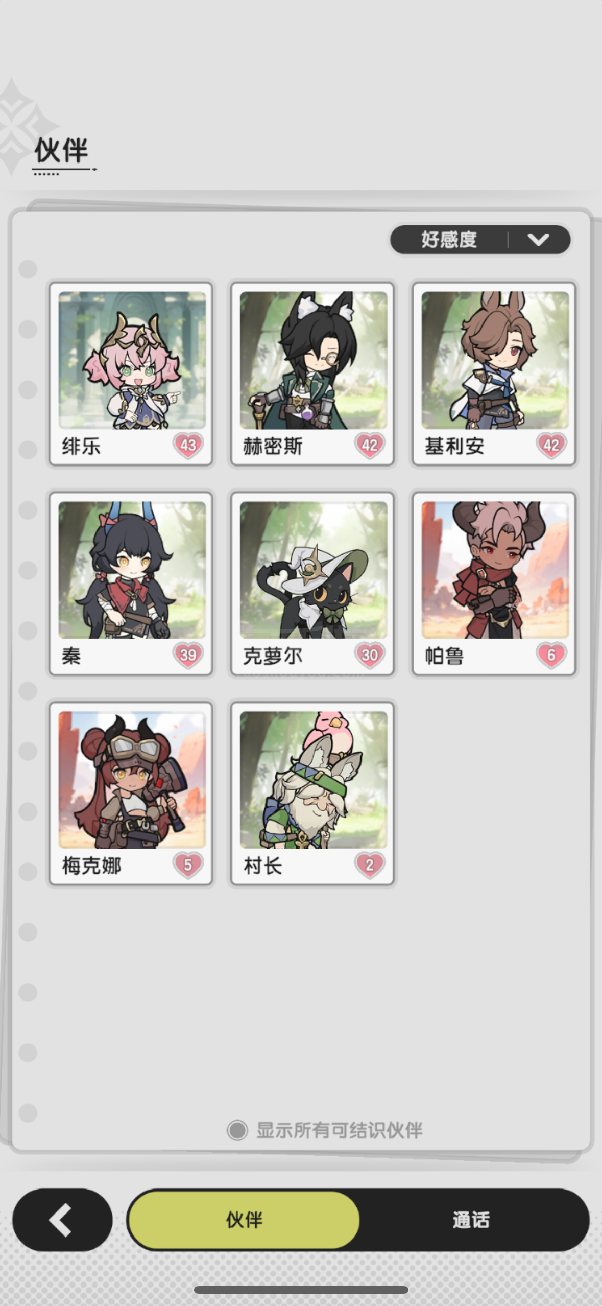Image resolution: width=602 pixels, height=1306 pixels.
Task: Tap 赫密斯's heart affinity badge
Action: [x=370, y=445]
